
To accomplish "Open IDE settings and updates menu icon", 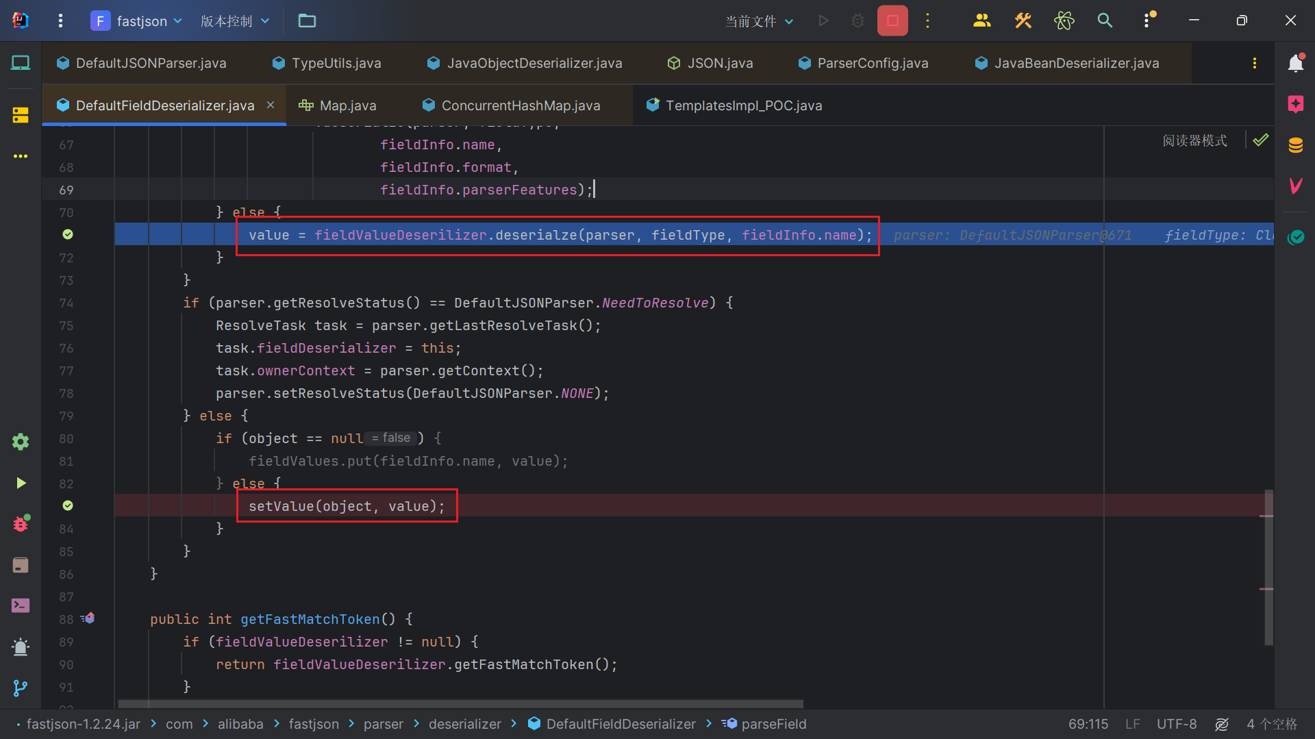I will (1149, 21).
